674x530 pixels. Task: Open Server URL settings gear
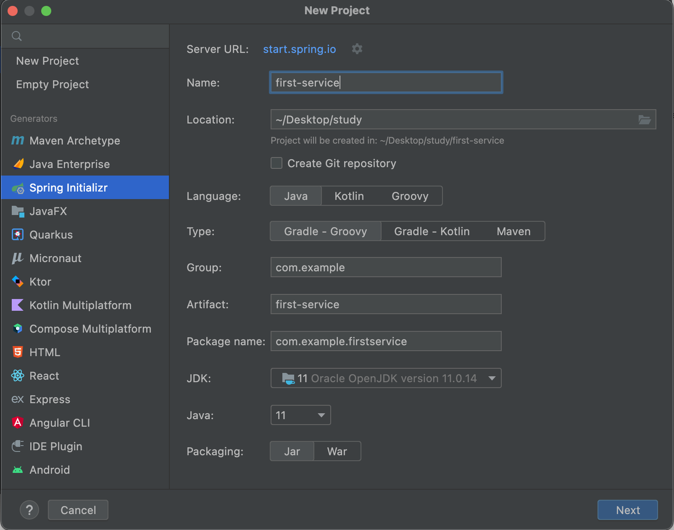[x=357, y=49]
